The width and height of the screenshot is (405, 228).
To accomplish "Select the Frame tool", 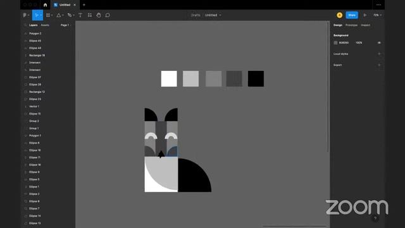I will click(48, 15).
